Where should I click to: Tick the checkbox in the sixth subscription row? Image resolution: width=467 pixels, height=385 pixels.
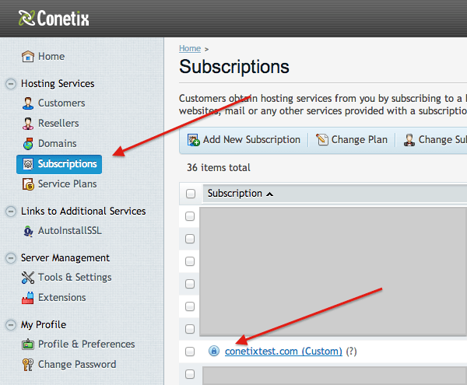pos(190,329)
